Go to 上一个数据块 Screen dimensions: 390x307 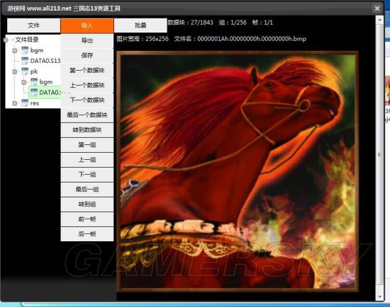click(87, 85)
